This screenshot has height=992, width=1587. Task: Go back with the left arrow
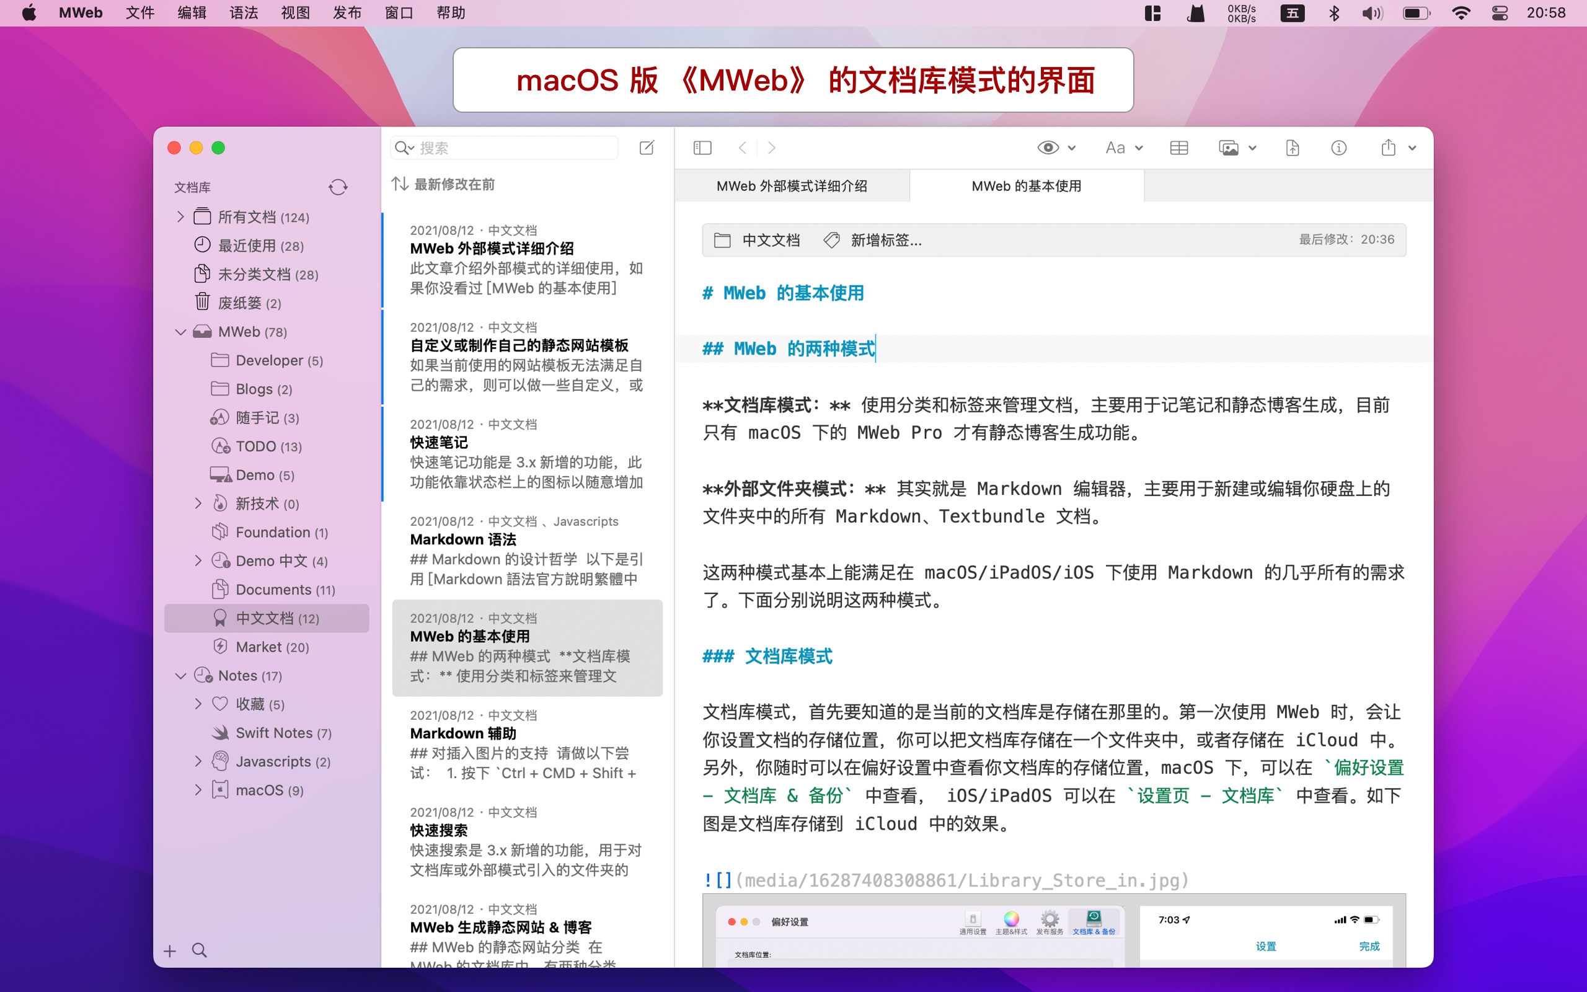[742, 148]
